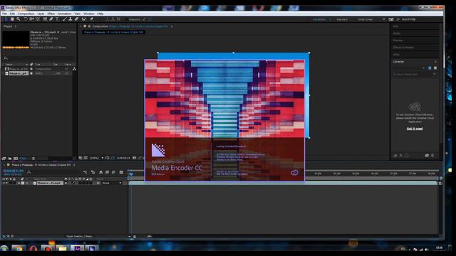Open the composition mini-flowchart in timeline

(85, 172)
